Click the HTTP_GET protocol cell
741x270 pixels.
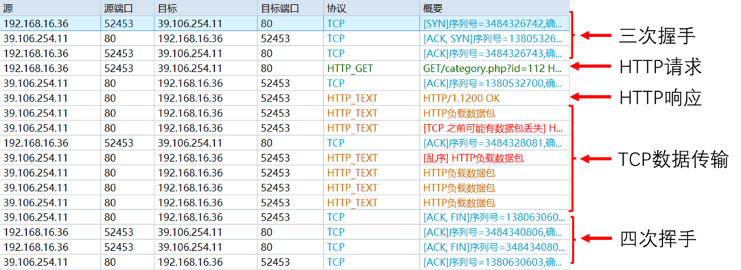click(371, 69)
